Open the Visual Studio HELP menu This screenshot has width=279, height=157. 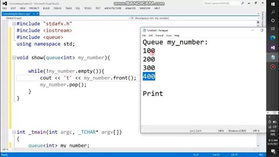coord(157,8)
